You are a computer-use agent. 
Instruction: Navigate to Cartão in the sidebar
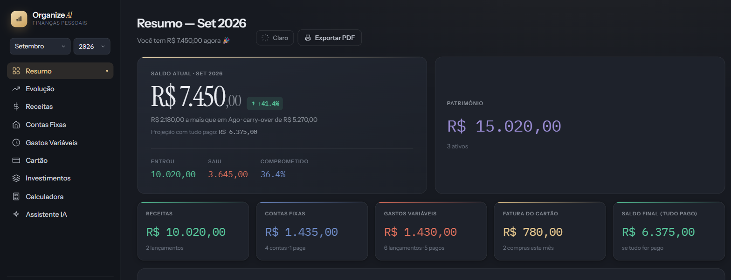point(60,160)
